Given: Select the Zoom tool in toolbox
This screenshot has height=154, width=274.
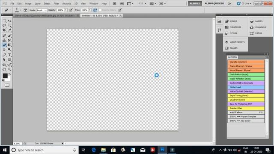Looking at the screenshot, I should [9, 69].
